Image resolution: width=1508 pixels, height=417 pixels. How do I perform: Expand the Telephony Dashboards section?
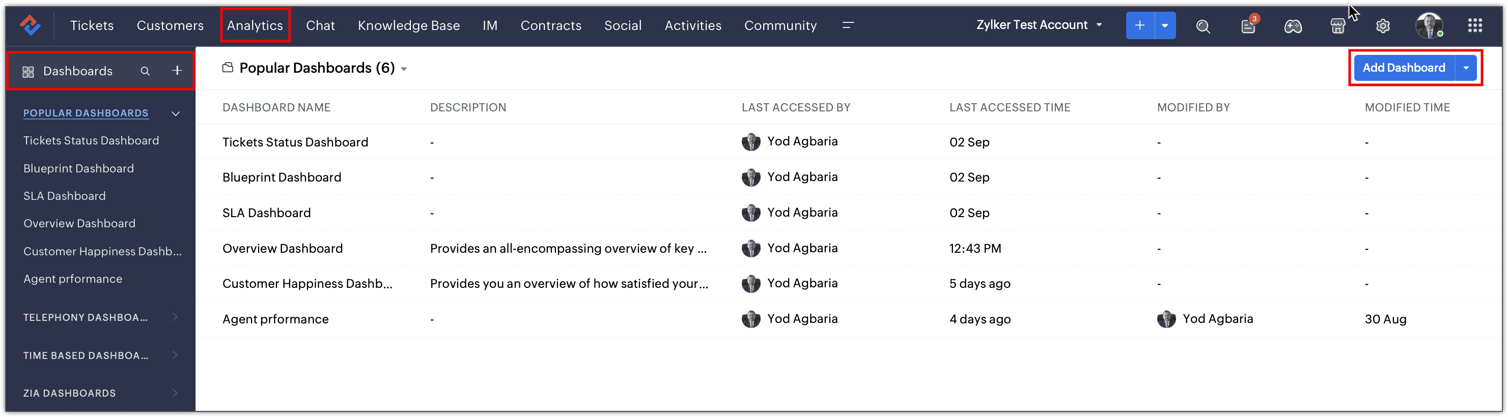[x=175, y=317]
